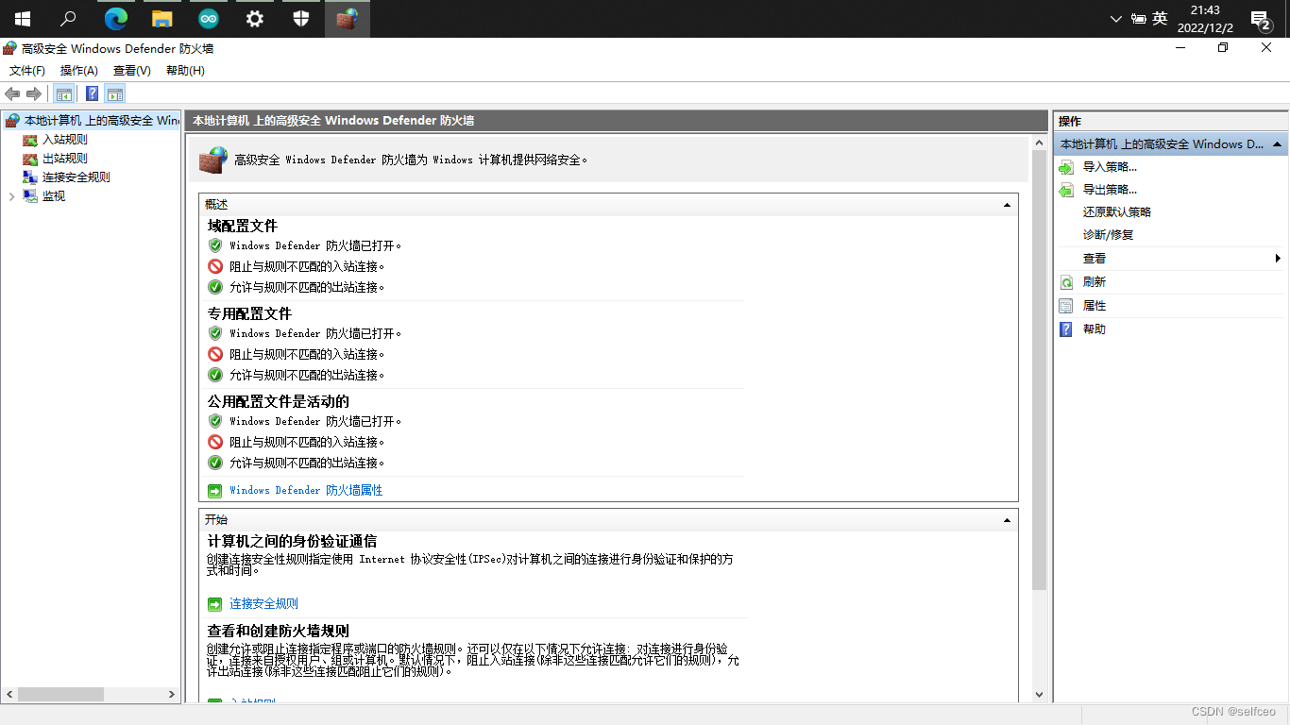The image size is (1290, 725).
Task: Toggle the show/hide action pane toolbar icon
Action: [x=115, y=93]
